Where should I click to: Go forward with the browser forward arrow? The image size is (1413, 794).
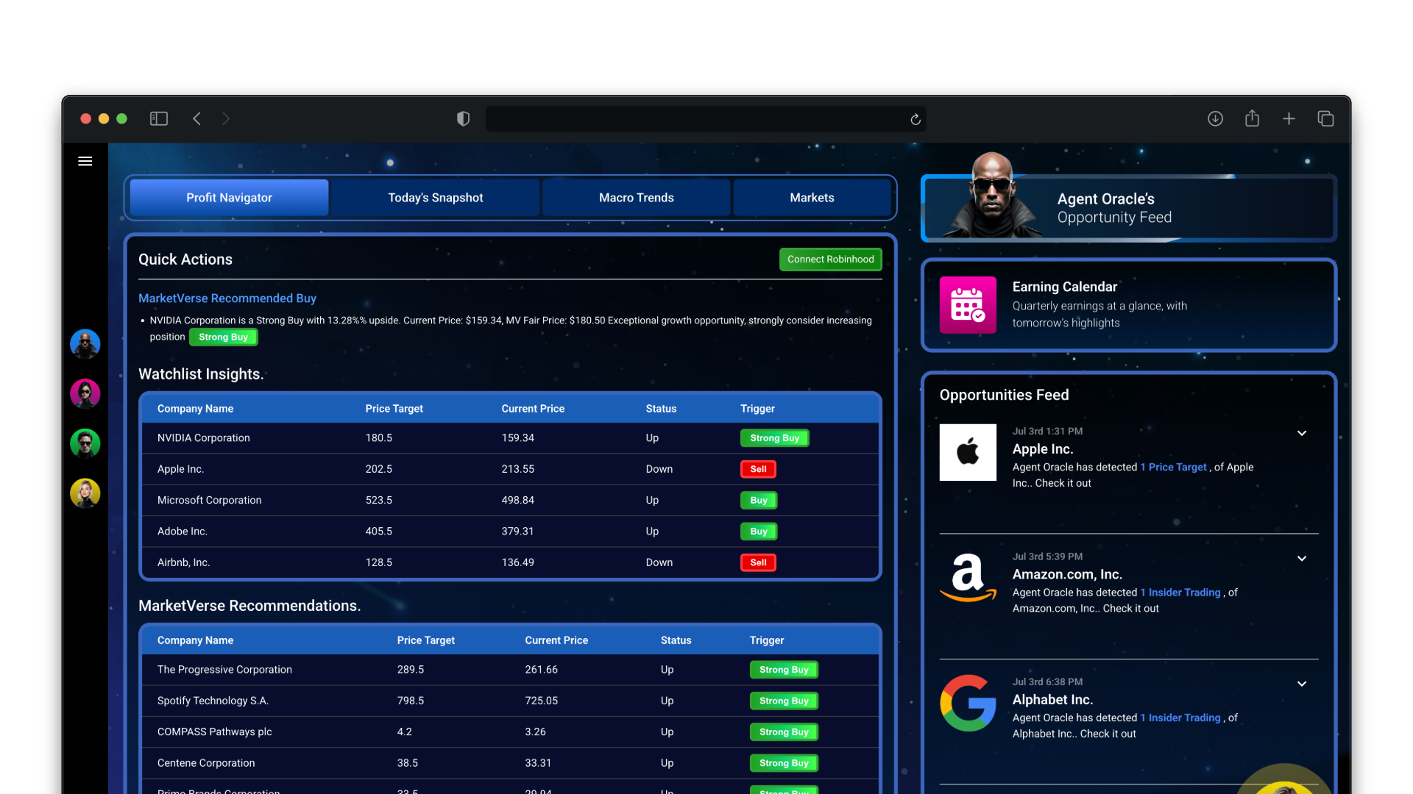tap(226, 118)
